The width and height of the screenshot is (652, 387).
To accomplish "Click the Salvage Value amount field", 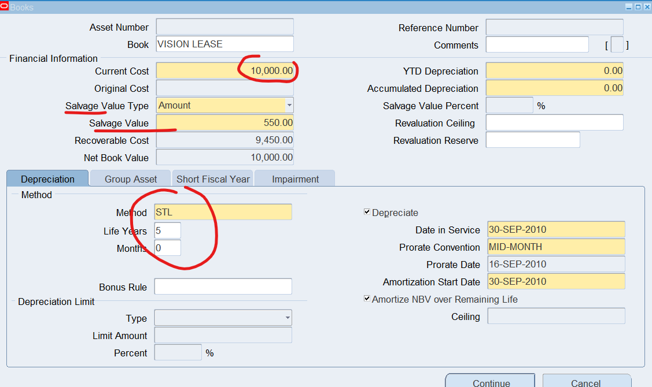I will 225,122.
